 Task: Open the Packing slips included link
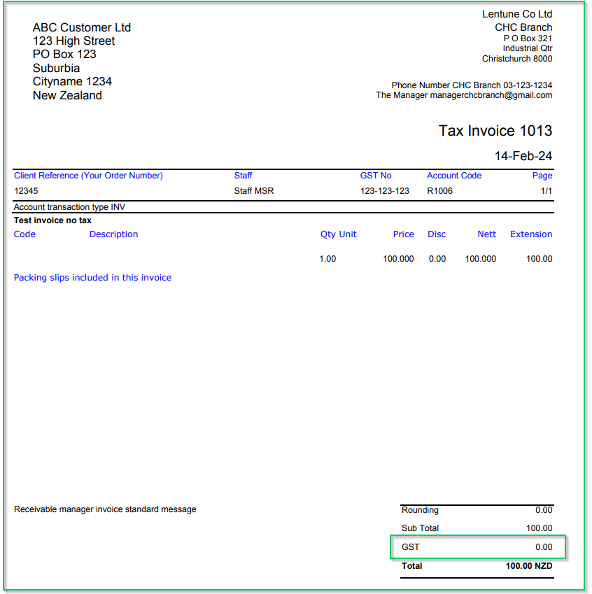click(92, 278)
